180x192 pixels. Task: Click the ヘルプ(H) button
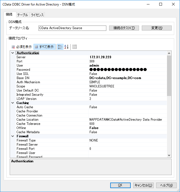click(166, 185)
